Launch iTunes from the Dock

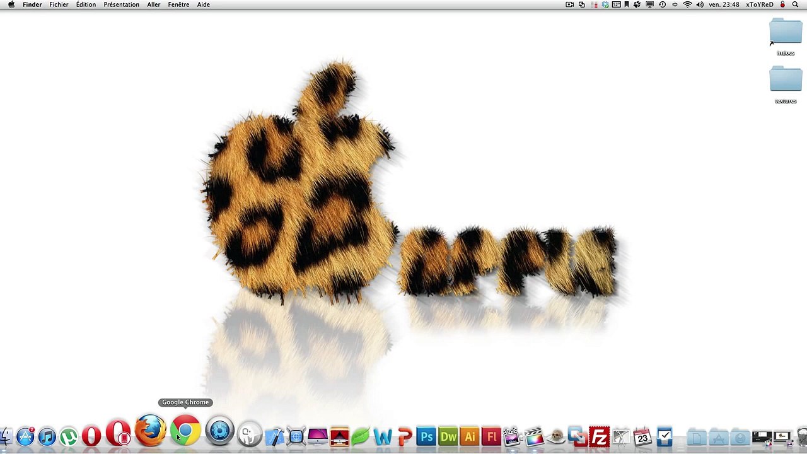pos(47,436)
